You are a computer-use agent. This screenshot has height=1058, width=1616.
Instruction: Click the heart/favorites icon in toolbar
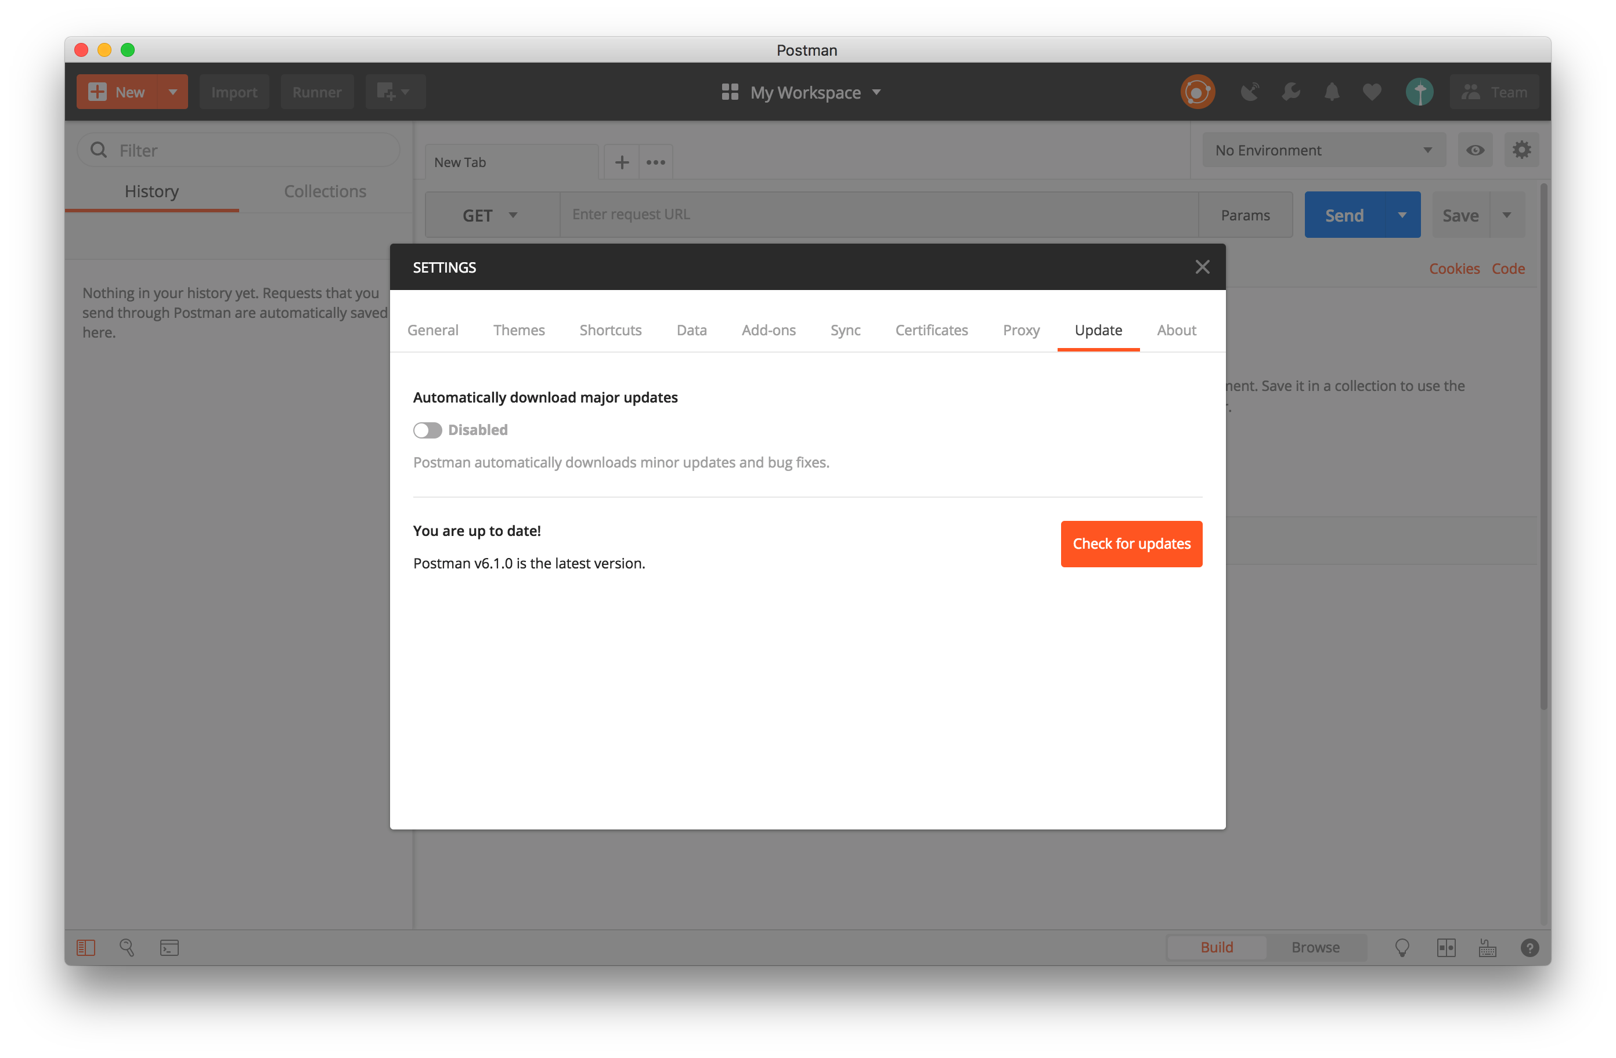pos(1373,92)
